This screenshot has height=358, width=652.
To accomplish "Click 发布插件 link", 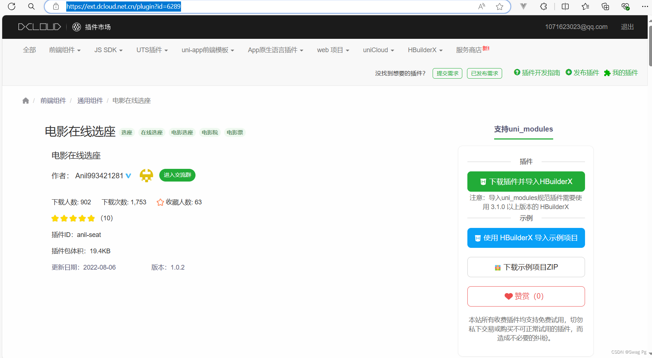I will pos(582,73).
